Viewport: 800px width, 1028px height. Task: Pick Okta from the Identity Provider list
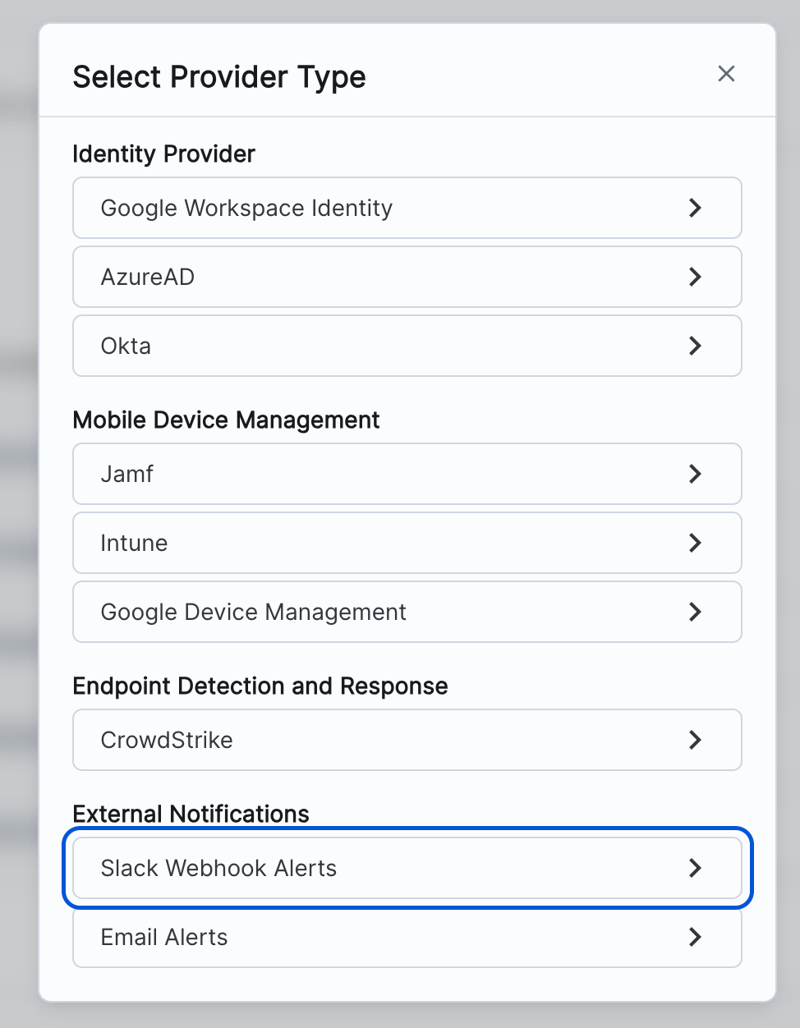tap(126, 346)
